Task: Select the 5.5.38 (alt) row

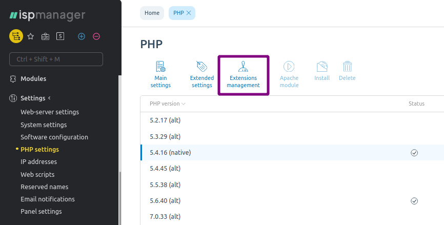Action: click(292, 185)
